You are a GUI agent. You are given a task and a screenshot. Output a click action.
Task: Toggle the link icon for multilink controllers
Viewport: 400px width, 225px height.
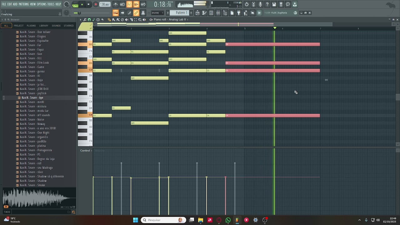click(136, 13)
